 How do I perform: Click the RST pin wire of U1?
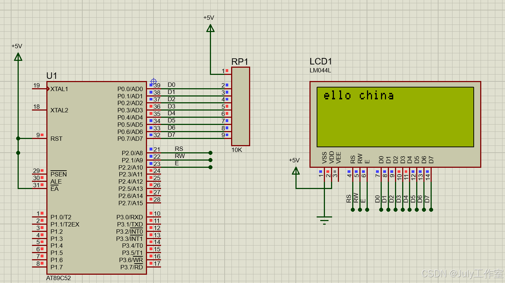click(x=36, y=138)
